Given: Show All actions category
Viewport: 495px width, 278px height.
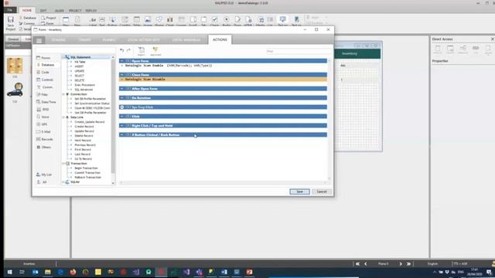Looking at the screenshot, I should pyautogui.click(x=42, y=182).
